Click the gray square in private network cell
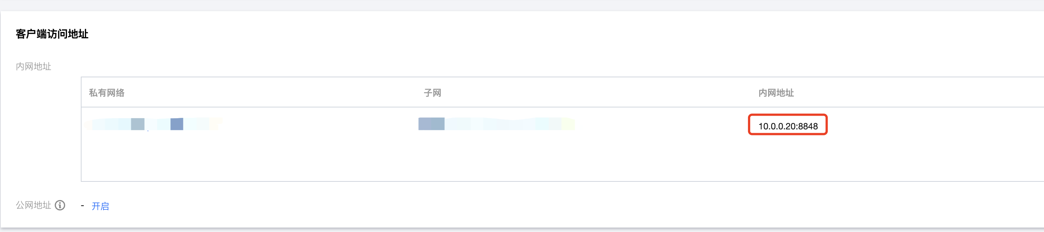This screenshot has width=1044, height=232. pos(138,124)
